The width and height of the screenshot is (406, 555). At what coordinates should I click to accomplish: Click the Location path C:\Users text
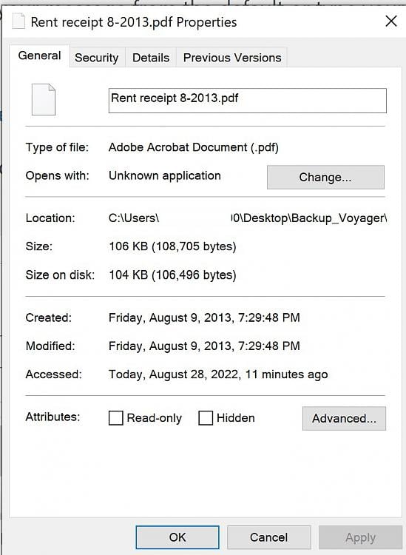[x=248, y=218]
